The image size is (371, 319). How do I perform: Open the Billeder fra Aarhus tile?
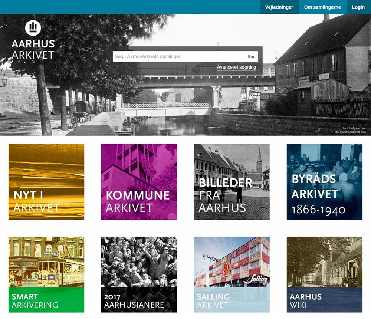(x=232, y=182)
